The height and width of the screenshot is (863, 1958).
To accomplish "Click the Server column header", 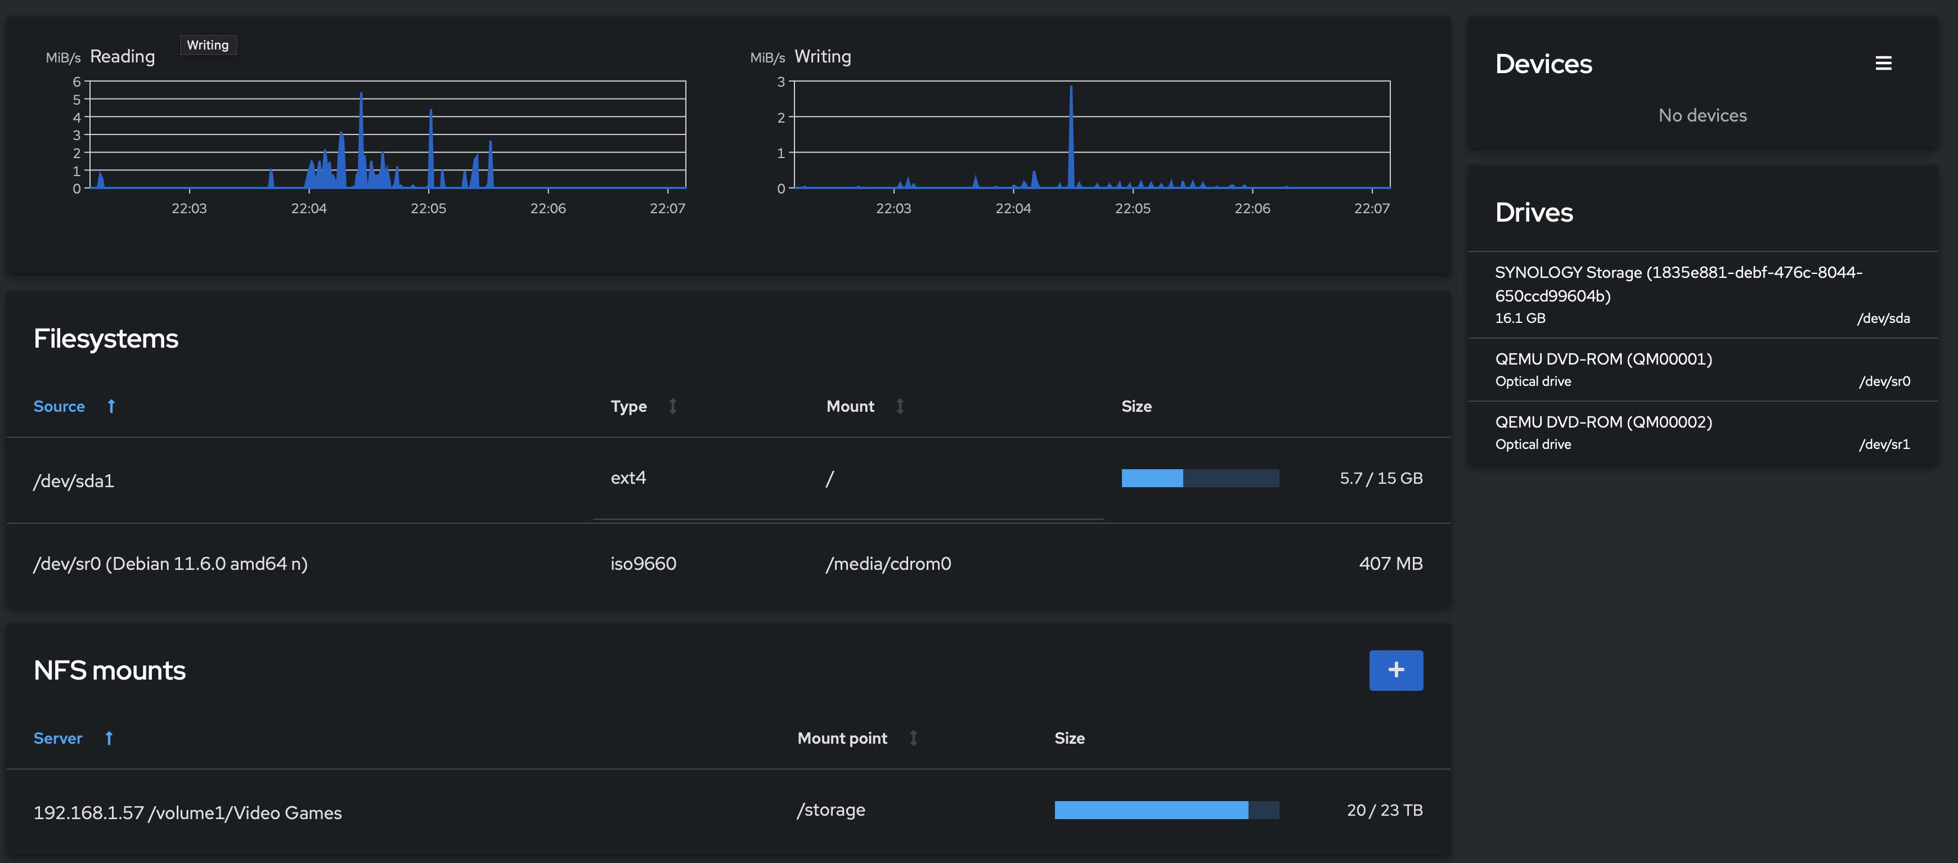I will [x=58, y=738].
